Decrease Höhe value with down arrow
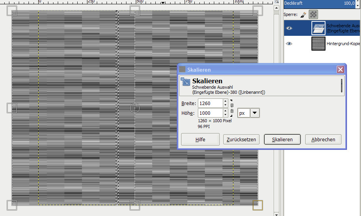The width and height of the screenshot is (361, 216). (x=225, y=115)
